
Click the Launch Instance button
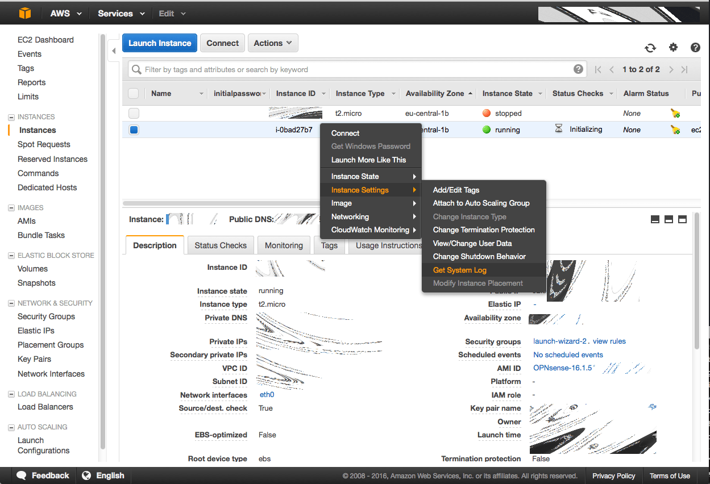click(160, 43)
